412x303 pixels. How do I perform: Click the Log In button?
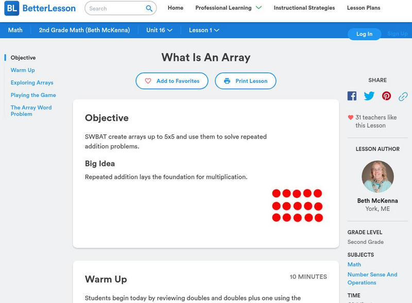pos(364,34)
